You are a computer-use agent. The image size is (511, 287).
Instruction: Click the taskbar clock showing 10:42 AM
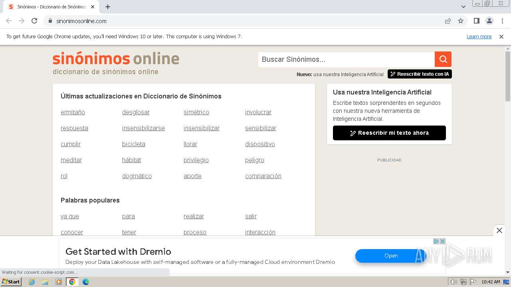click(x=491, y=282)
